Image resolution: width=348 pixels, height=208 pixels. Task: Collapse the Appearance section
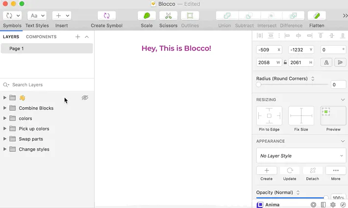pyautogui.click(x=343, y=141)
